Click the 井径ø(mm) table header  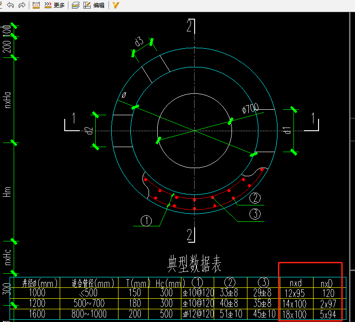click(40, 283)
